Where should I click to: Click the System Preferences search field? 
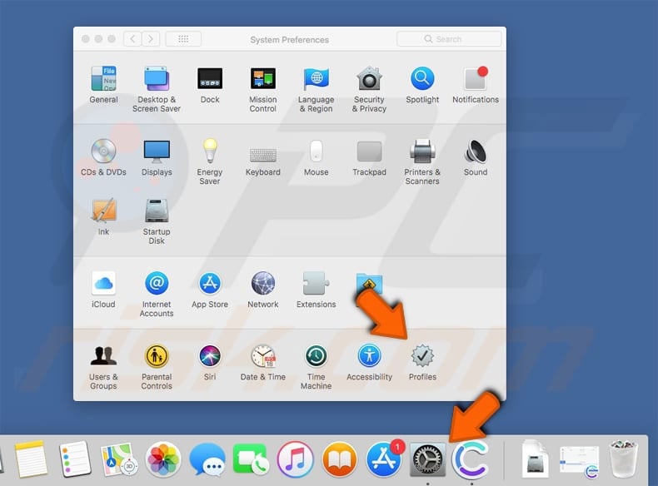tap(449, 39)
